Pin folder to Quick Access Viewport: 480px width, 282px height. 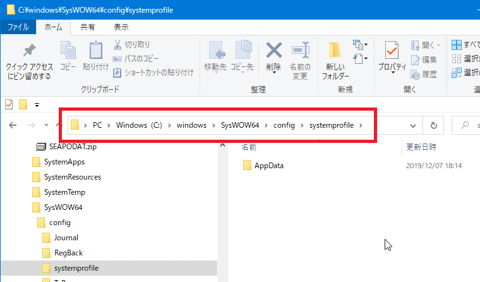point(29,61)
